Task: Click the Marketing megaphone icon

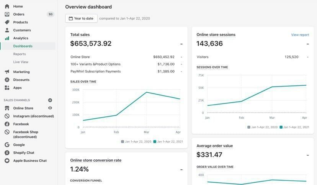Action: click(7, 72)
